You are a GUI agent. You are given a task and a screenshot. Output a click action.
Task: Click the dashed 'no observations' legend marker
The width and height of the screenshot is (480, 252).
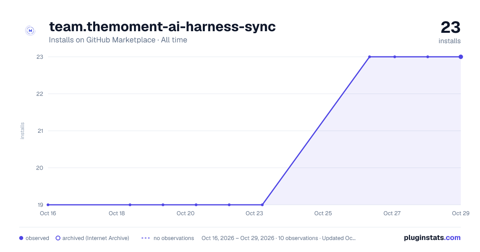coord(146,238)
